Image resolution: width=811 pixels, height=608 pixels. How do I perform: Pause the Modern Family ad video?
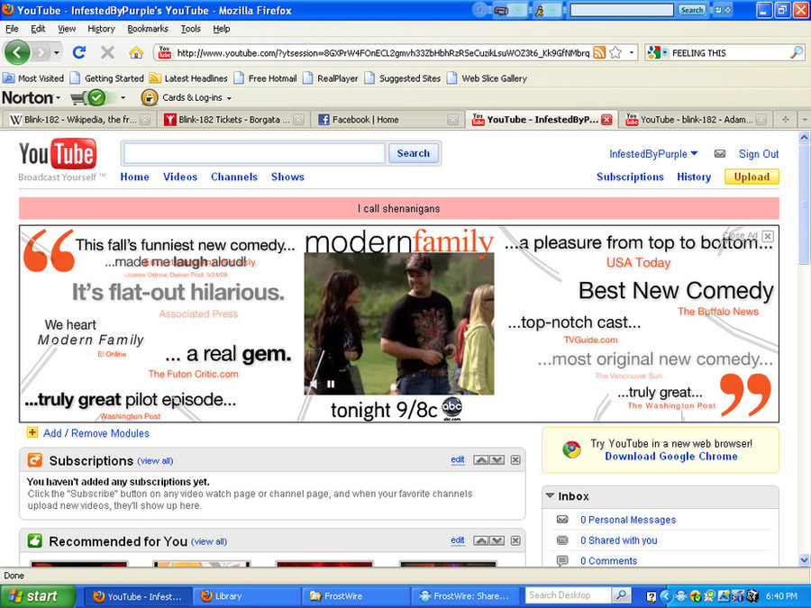(x=331, y=384)
